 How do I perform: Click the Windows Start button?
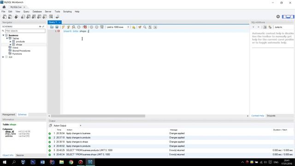click(5, 162)
